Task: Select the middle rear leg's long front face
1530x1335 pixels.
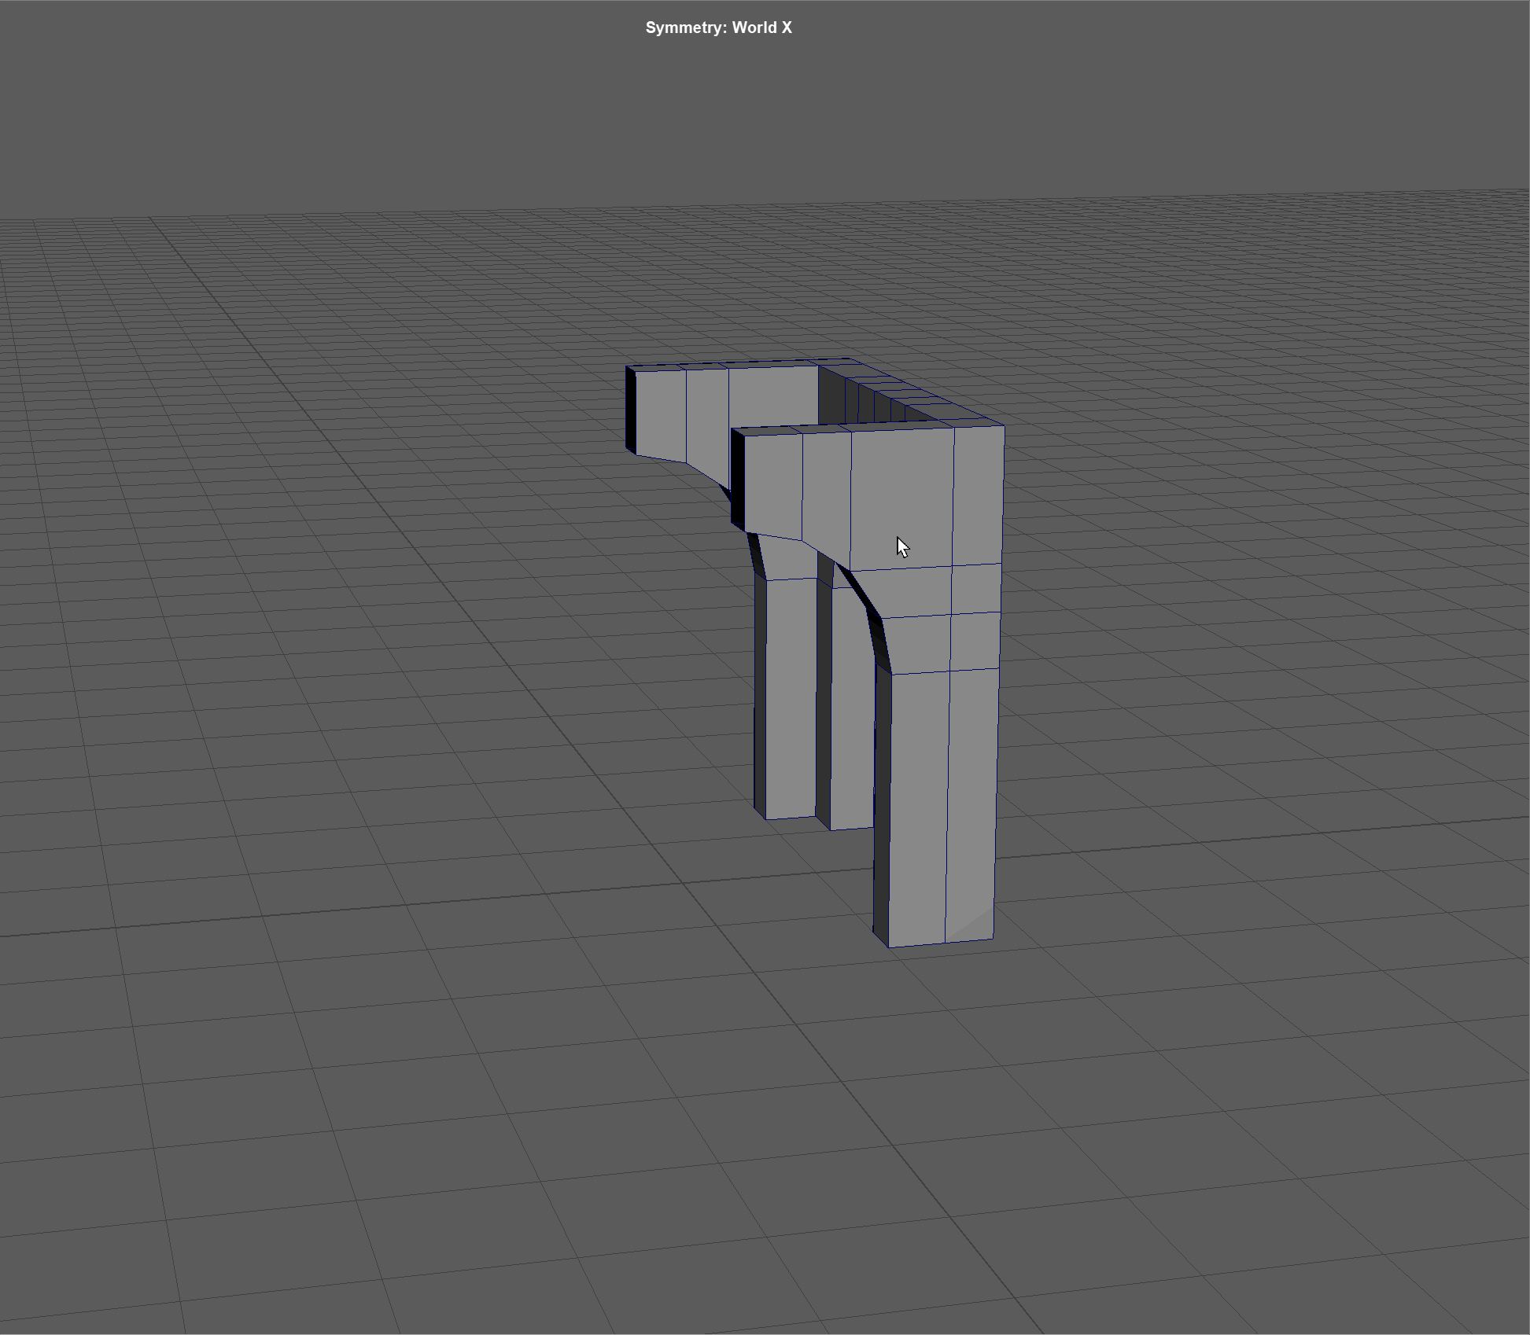Action: [852, 708]
